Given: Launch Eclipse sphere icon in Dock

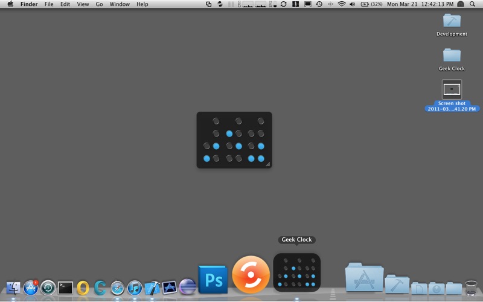Looking at the screenshot, I should 187,286.
